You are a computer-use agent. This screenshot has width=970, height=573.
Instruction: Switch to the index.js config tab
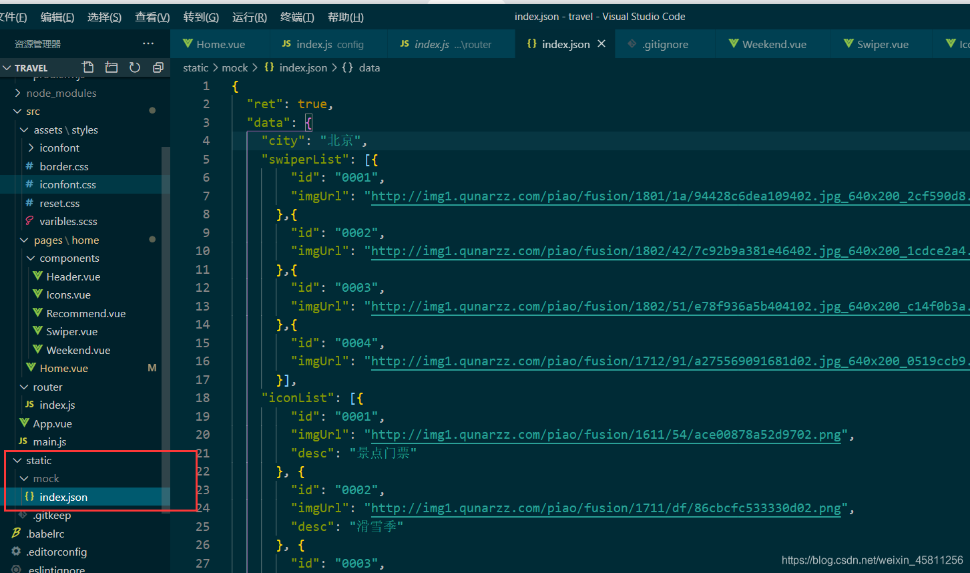pos(328,44)
